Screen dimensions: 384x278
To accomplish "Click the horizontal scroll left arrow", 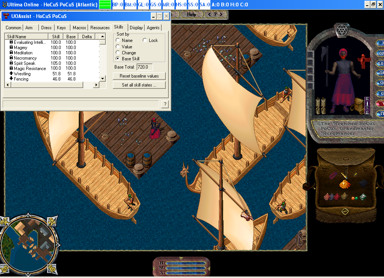I will [7, 85].
